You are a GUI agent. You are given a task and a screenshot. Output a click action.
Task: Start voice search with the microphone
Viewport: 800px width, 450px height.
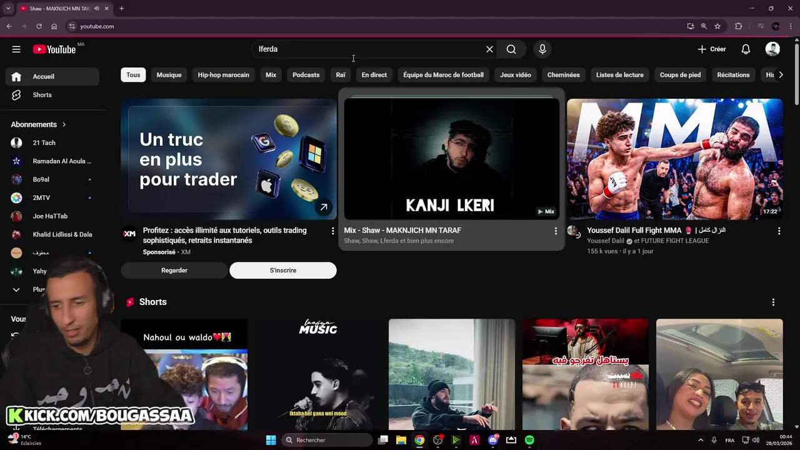pyautogui.click(x=542, y=49)
